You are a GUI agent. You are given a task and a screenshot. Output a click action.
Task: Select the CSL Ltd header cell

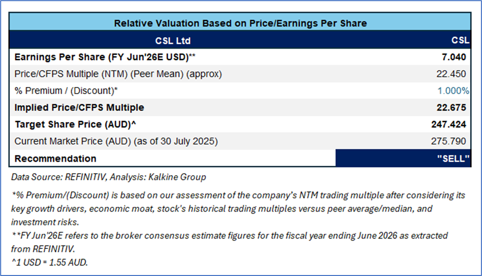[x=172, y=40]
